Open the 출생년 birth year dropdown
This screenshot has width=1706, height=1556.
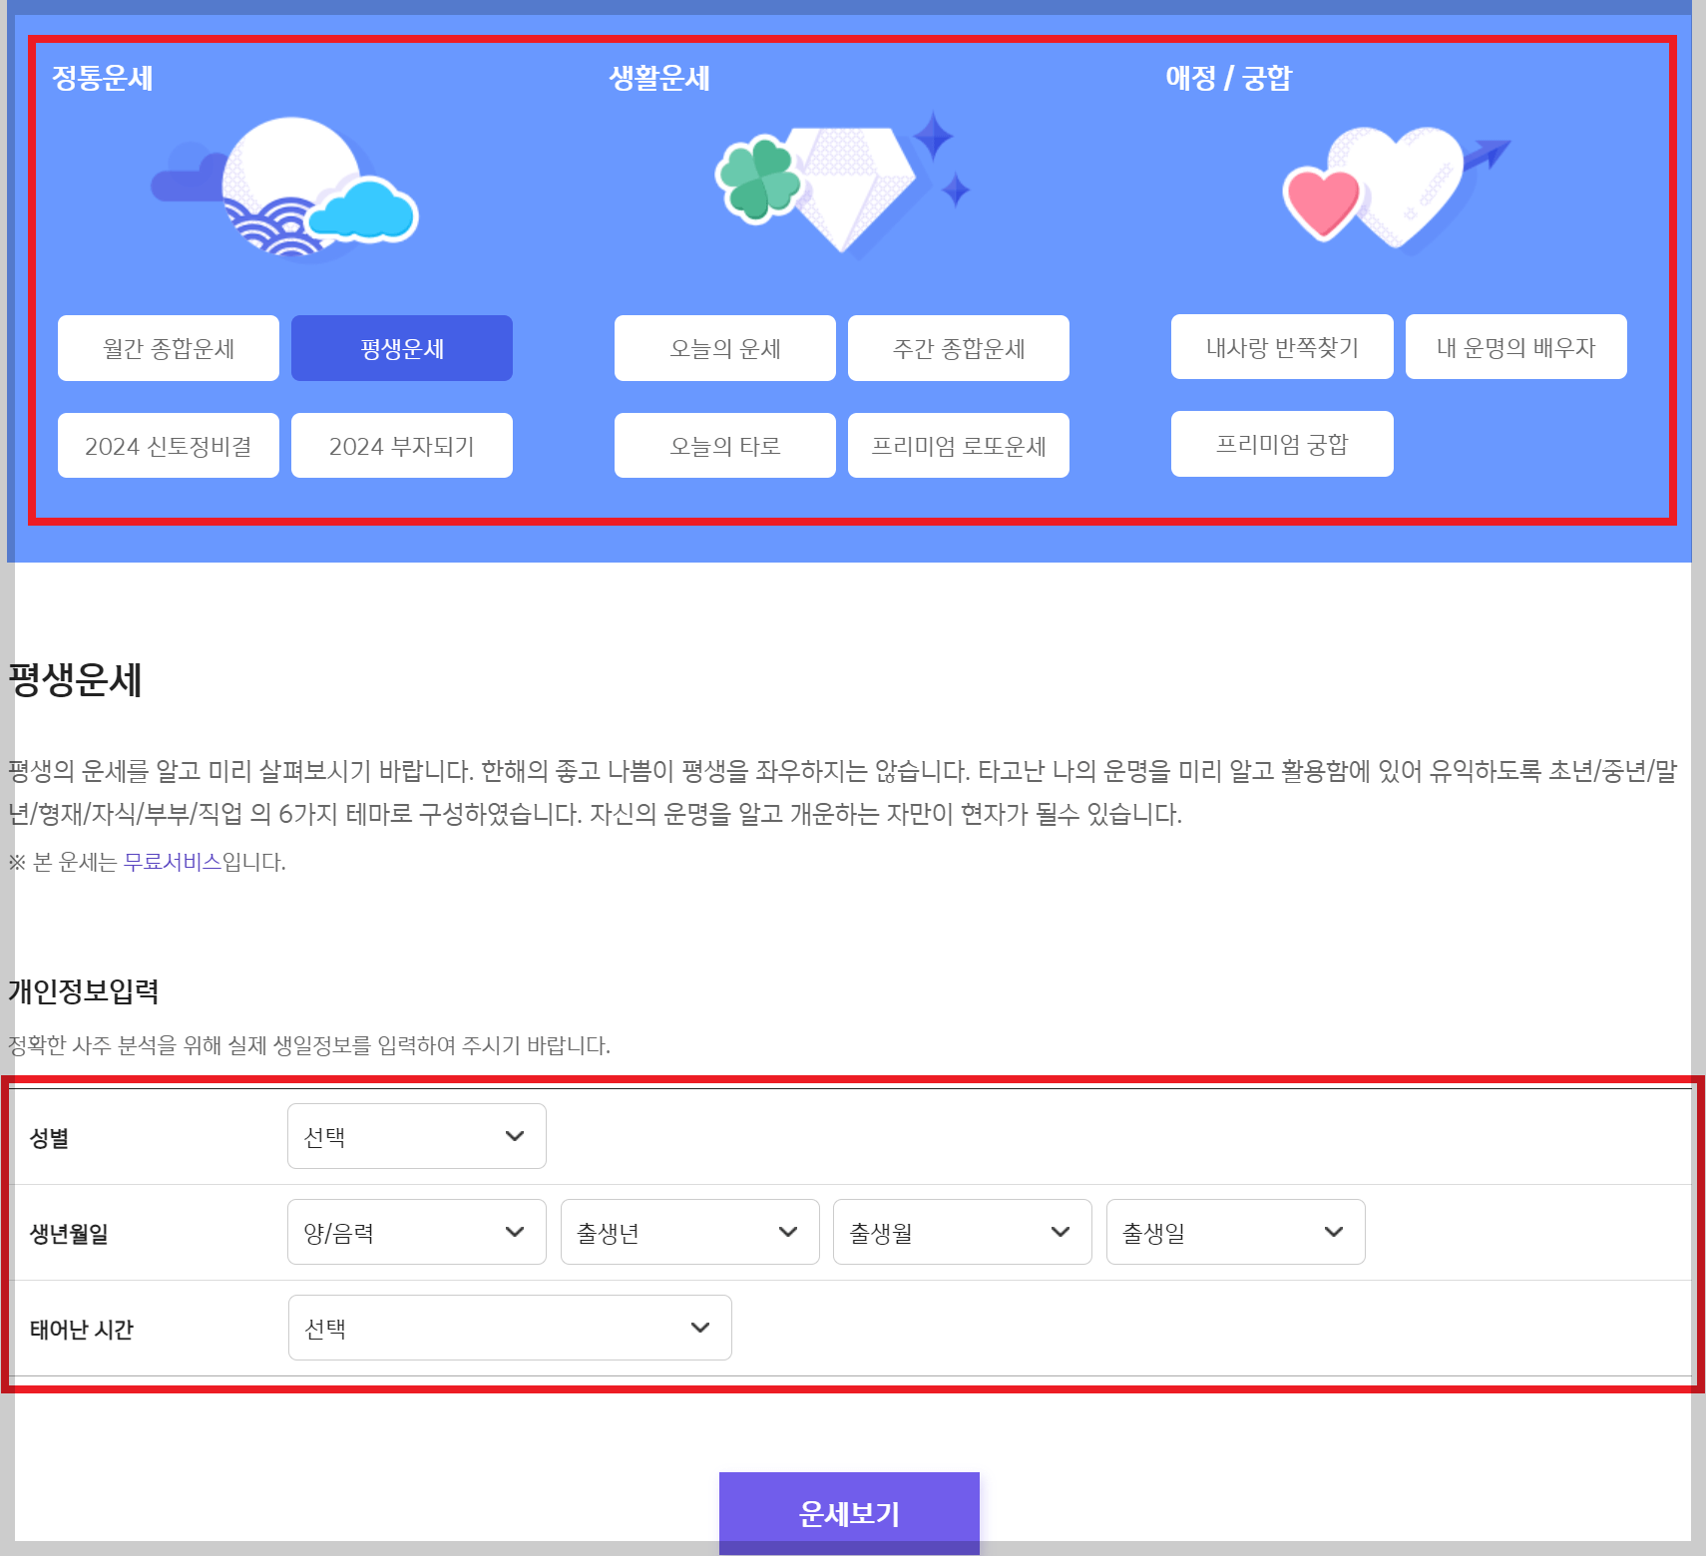click(689, 1232)
